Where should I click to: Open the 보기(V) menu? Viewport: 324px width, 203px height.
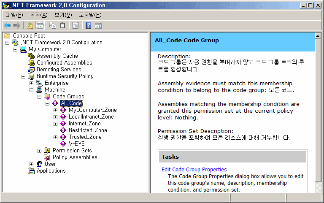tap(63, 15)
